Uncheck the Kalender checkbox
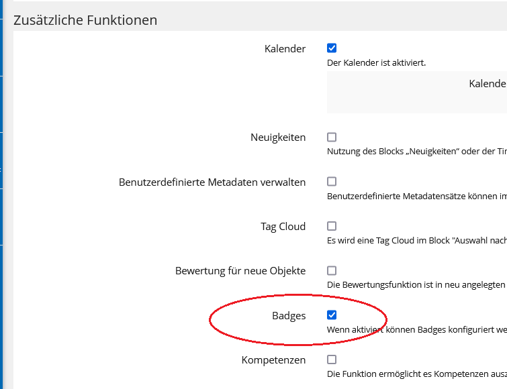This screenshot has height=389, width=507. tap(332, 48)
